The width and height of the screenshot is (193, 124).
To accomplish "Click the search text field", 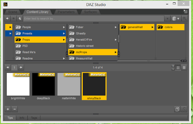I will pos(93,19).
